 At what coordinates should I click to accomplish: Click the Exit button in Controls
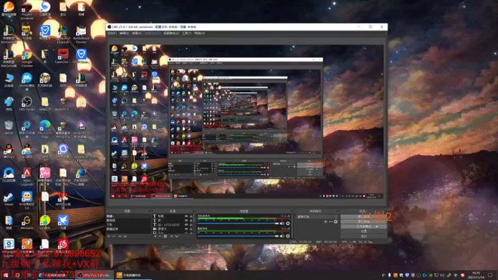(x=364, y=236)
